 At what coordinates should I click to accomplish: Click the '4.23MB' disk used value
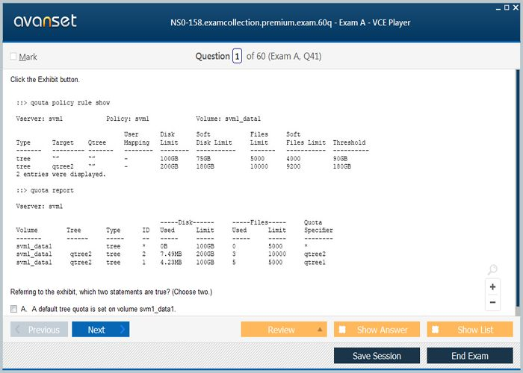pos(171,262)
